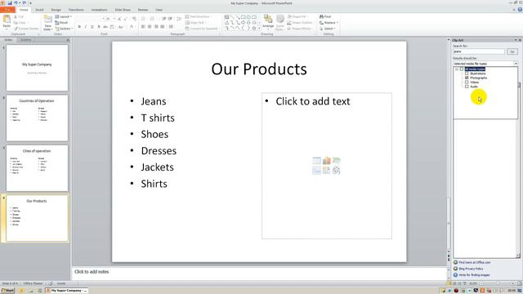Click the Clip Art search field
523x294 pixels.
tap(479, 51)
